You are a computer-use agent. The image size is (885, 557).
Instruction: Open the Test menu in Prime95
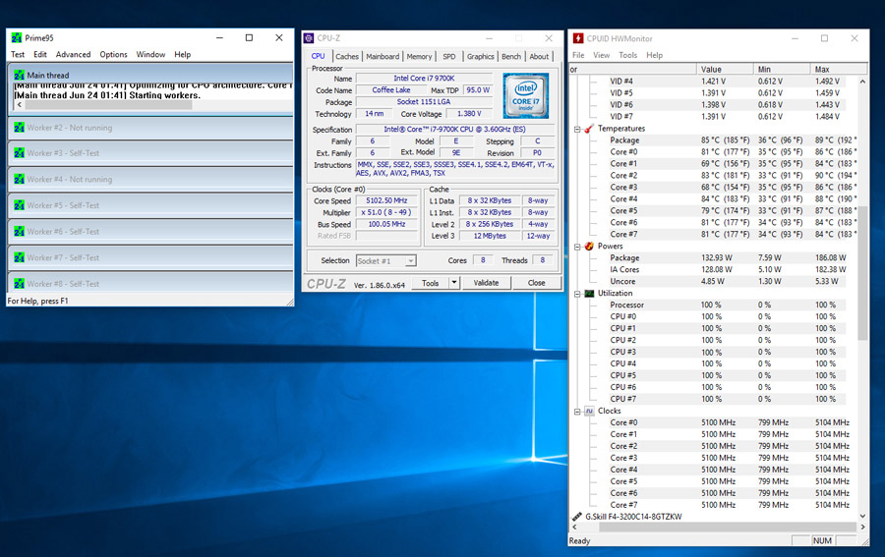(18, 55)
